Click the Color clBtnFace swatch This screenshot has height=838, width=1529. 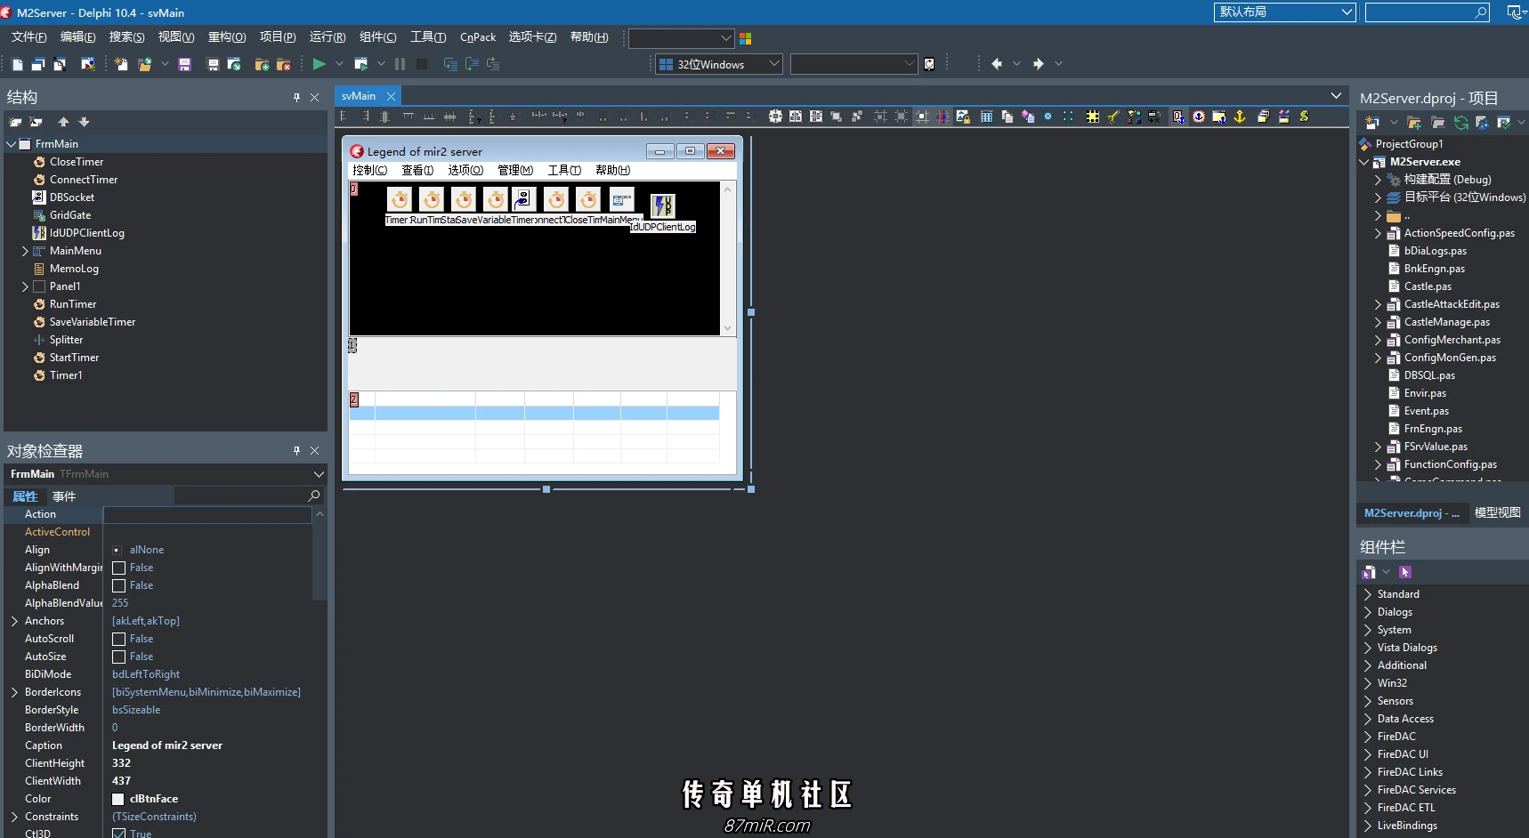pyautogui.click(x=117, y=799)
